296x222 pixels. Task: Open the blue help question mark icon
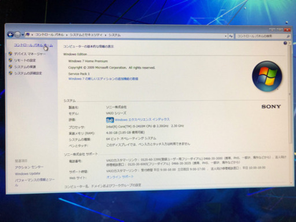[x=285, y=43]
